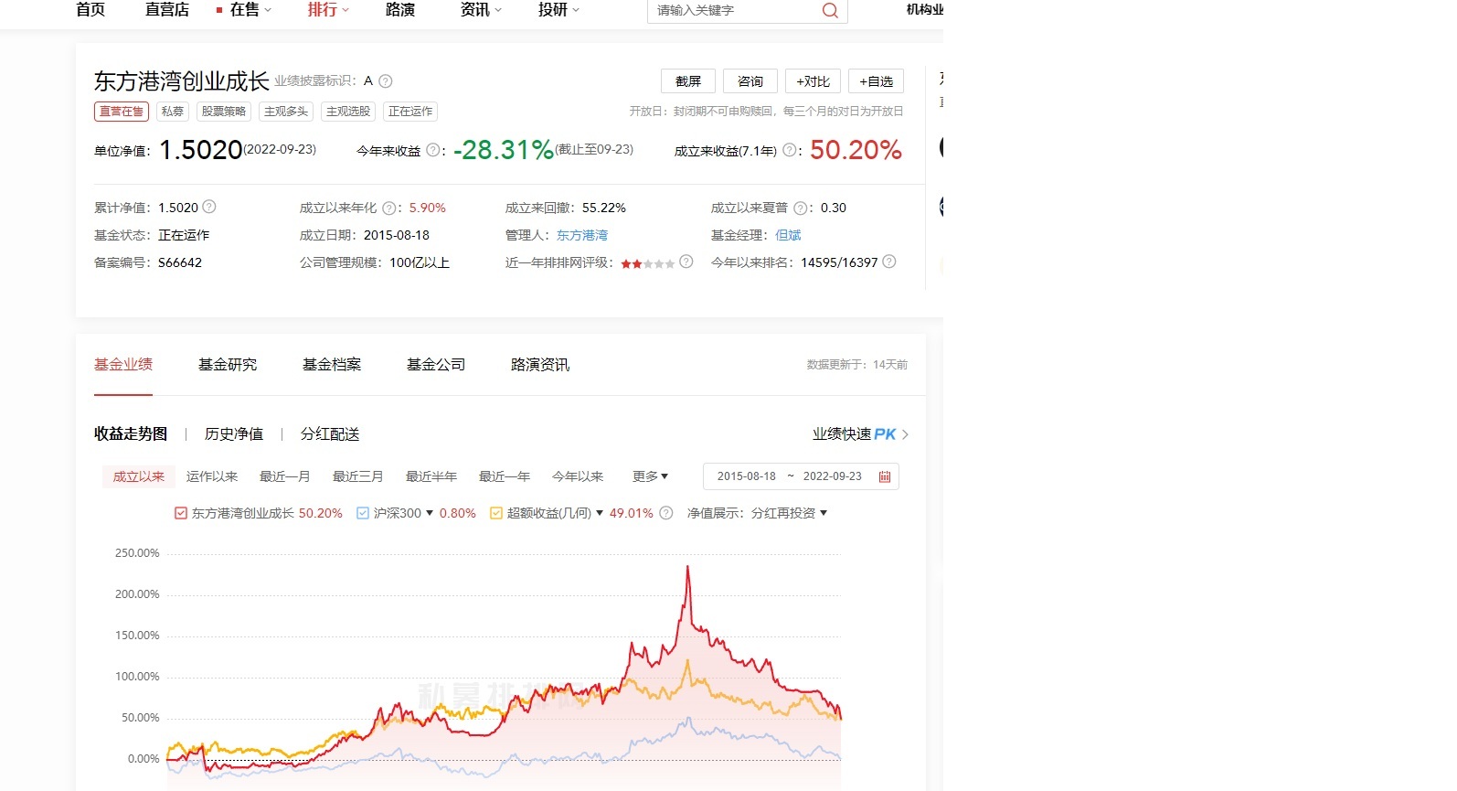Toggle the 超额收益(几何) series checkbox
1457x791 pixels.
coord(496,513)
